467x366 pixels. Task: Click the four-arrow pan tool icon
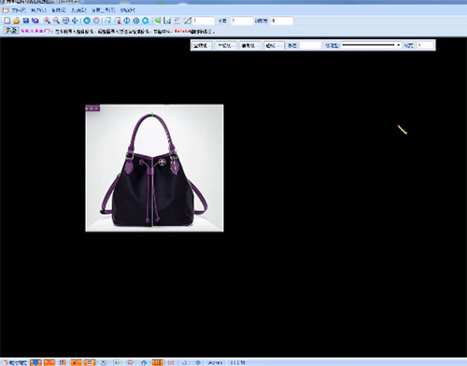click(75, 21)
